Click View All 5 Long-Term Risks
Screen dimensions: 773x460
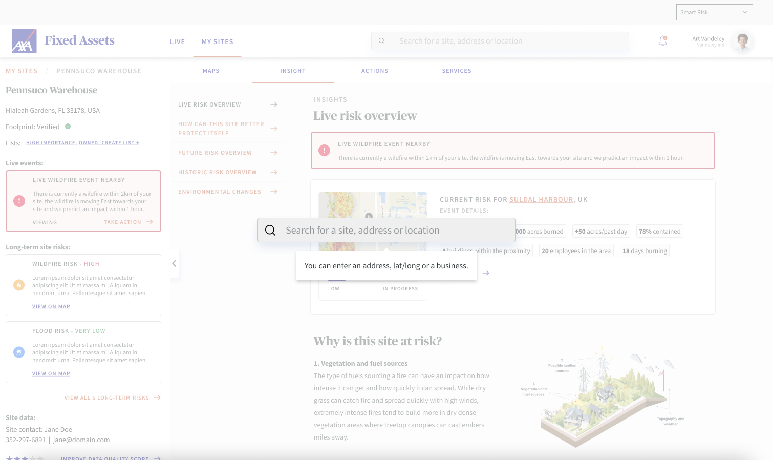pyautogui.click(x=106, y=398)
